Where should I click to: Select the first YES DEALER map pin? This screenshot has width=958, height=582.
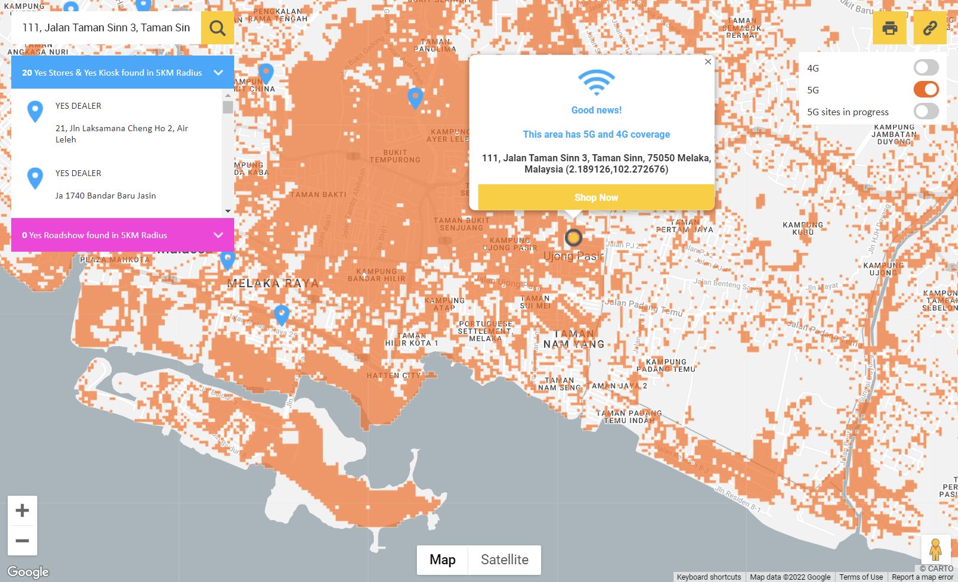click(35, 111)
